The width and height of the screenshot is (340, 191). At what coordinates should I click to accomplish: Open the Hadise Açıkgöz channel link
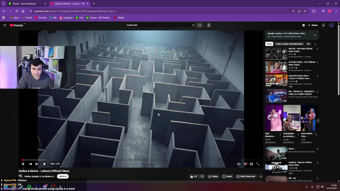(32, 176)
